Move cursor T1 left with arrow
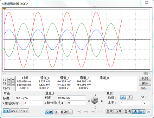 9,80
